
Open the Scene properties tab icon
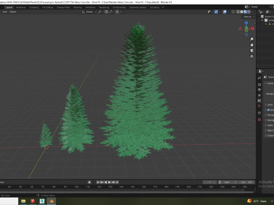259,101
